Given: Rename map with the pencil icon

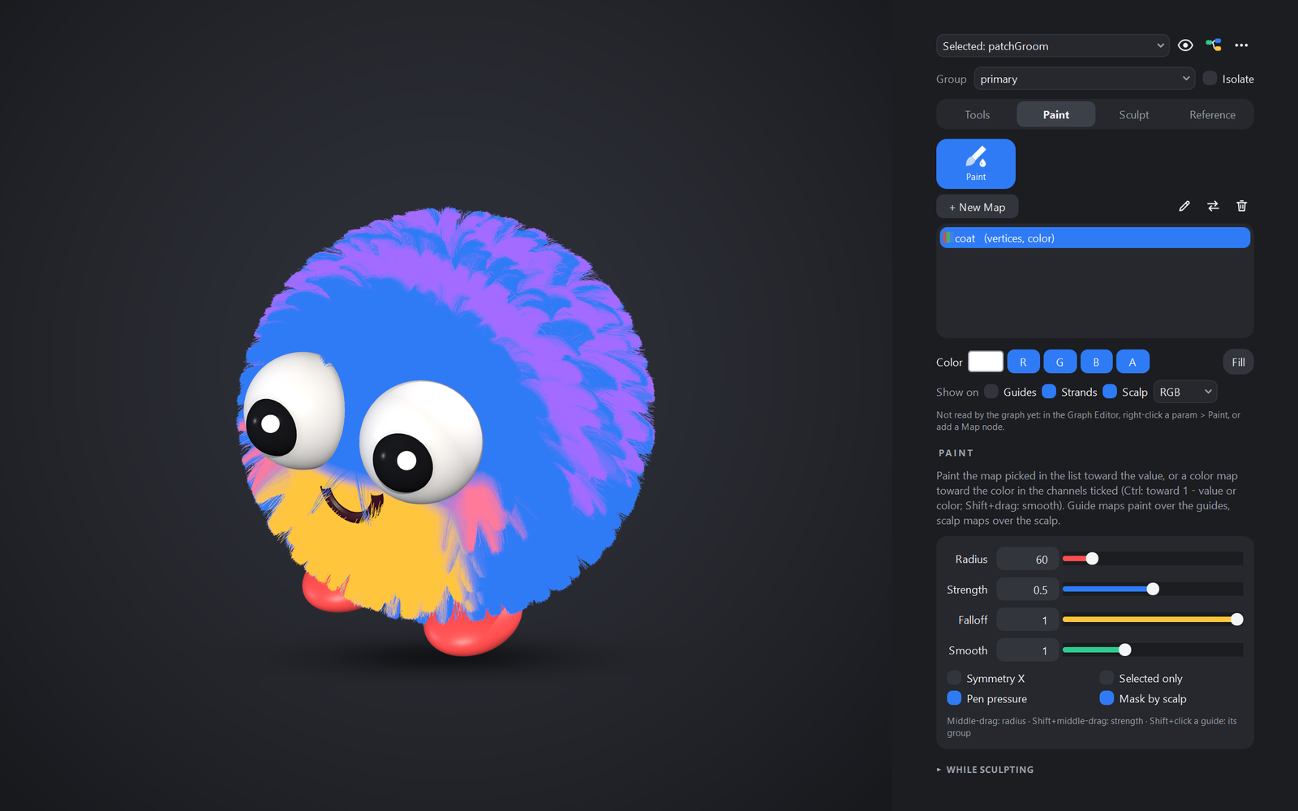Looking at the screenshot, I should (x=1184, y=206).
